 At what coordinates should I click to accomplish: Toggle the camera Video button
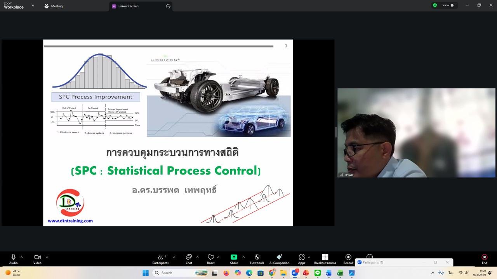(x=37, y=257)
